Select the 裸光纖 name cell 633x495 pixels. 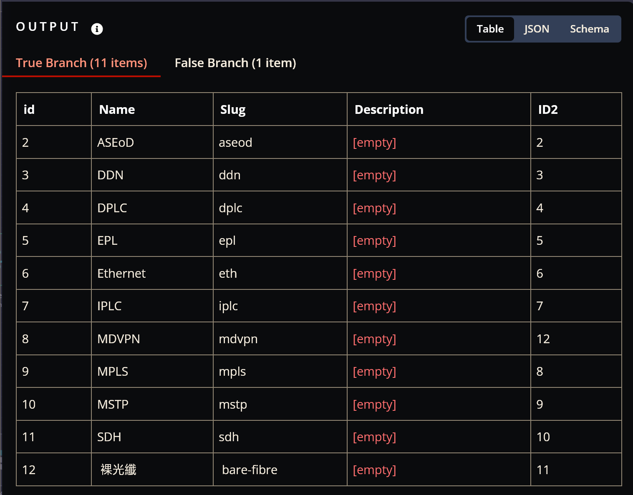point(152,470)
